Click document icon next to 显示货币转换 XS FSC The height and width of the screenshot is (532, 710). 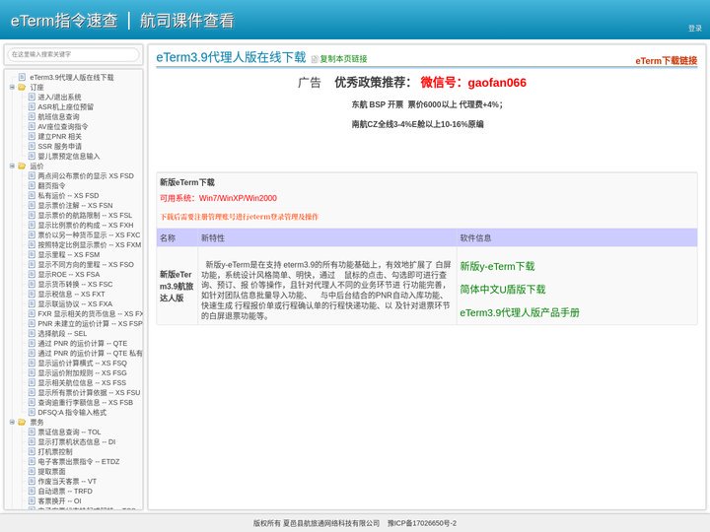(x=32, y=284)
